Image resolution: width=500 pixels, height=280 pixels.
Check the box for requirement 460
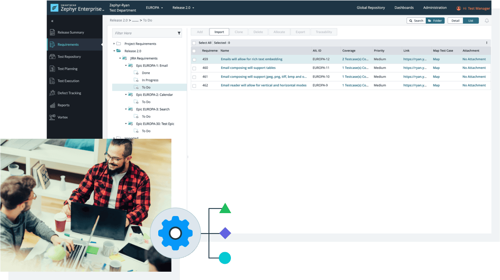click(x=194, y=68)
